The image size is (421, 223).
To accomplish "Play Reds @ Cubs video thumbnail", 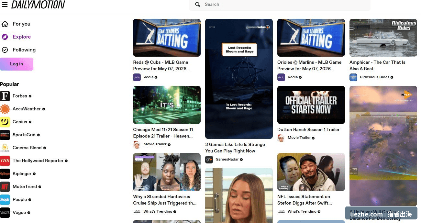I will pos(167,38).
